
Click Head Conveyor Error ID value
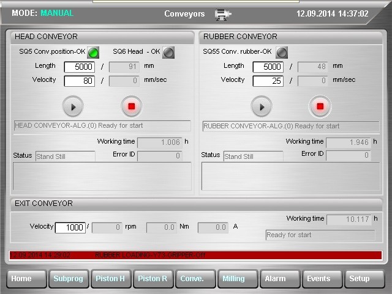pos(160,156)
